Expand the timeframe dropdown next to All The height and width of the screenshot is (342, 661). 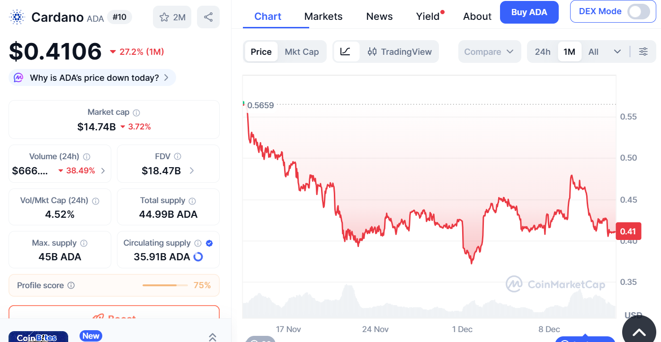(x=617, y=51)
